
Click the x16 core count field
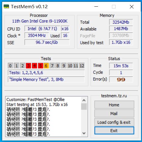65,29
